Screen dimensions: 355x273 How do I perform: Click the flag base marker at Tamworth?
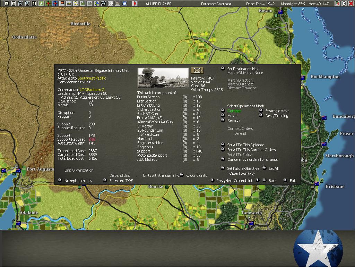(x=251, y=223)
